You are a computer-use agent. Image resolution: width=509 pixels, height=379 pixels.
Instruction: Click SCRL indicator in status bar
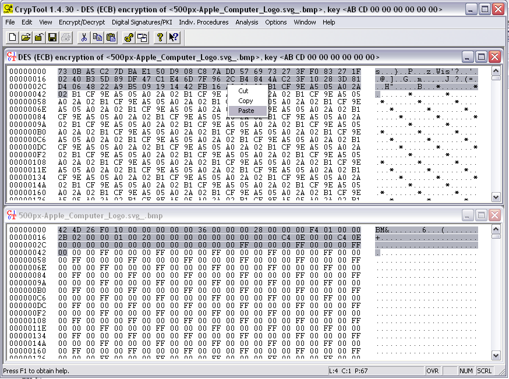pos(485,371)
